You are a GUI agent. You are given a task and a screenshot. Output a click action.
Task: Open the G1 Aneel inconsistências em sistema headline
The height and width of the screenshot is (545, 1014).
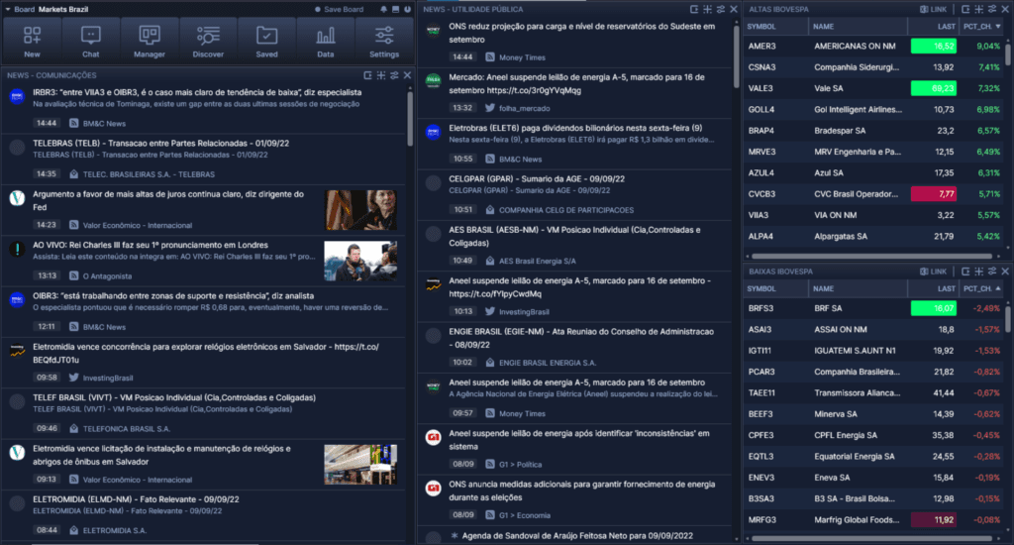coord(578,440)
